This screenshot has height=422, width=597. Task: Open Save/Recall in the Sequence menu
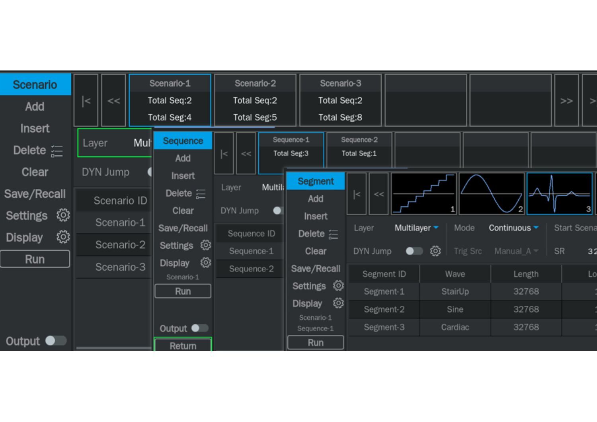tap(183, 228)
